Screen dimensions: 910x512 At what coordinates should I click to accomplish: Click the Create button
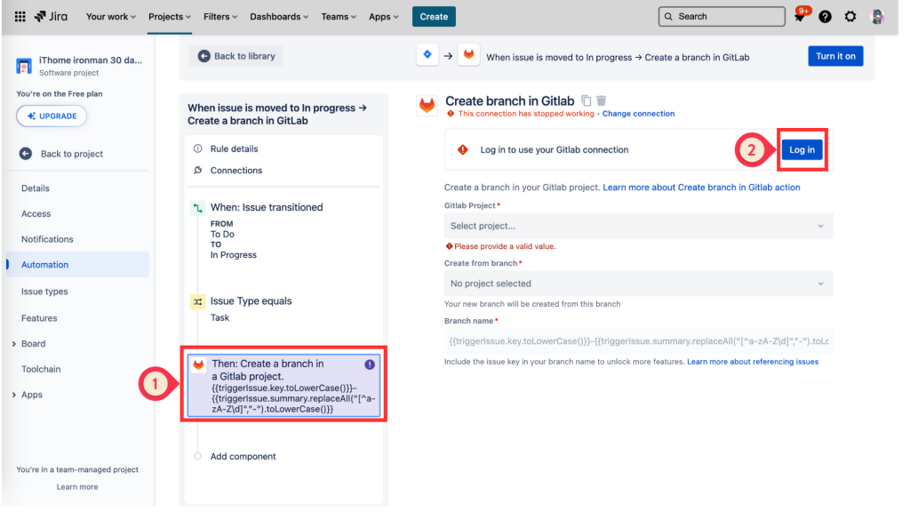(434, 16)
